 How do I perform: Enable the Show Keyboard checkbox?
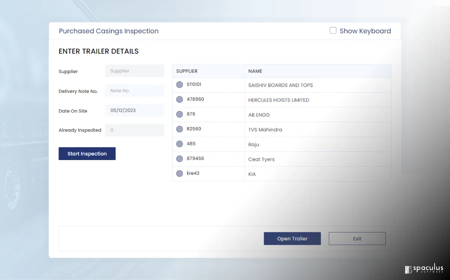tap(333, 31)
